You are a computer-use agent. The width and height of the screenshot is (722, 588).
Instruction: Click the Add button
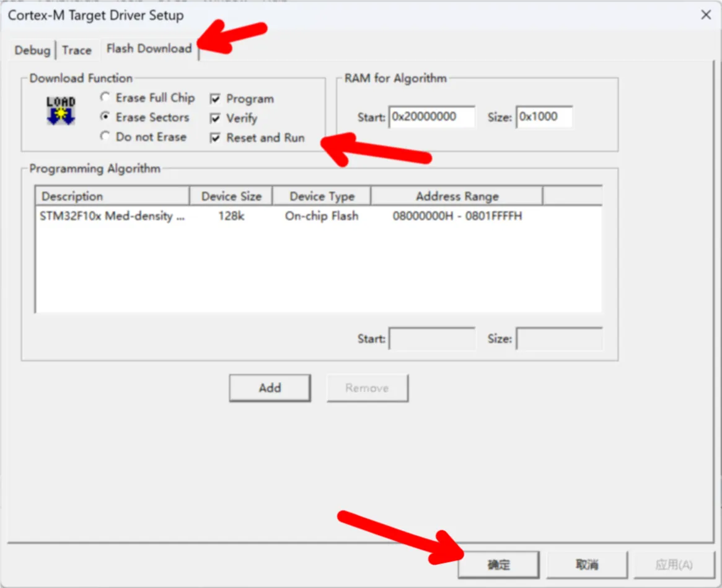pos(270,388)
